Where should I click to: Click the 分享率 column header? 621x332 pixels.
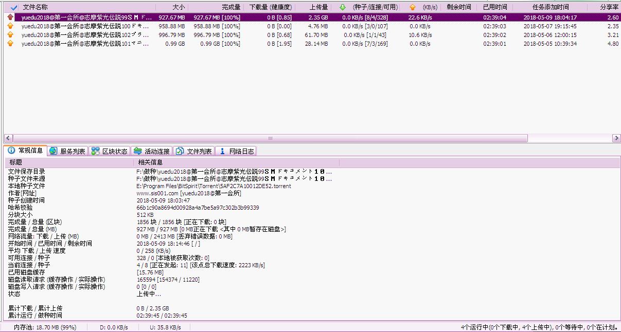(609, 7)
